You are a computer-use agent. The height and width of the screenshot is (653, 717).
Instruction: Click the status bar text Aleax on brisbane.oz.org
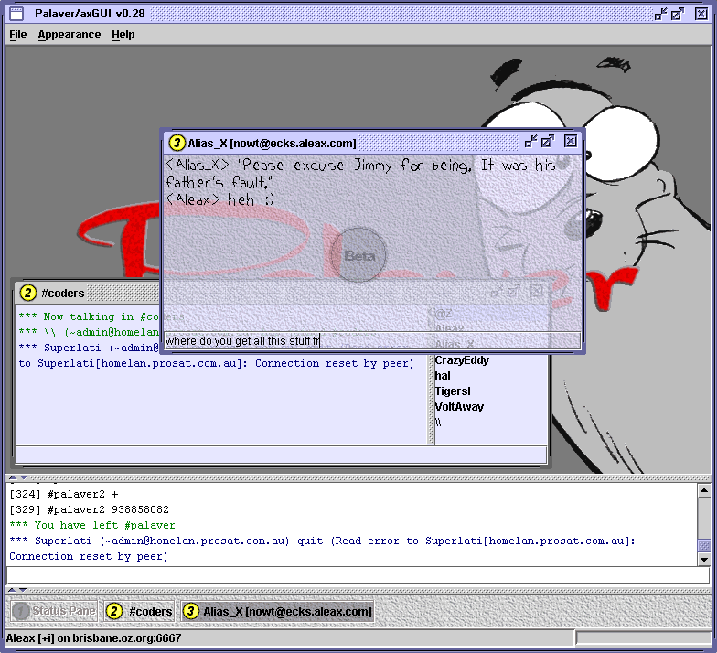[93, 638]
